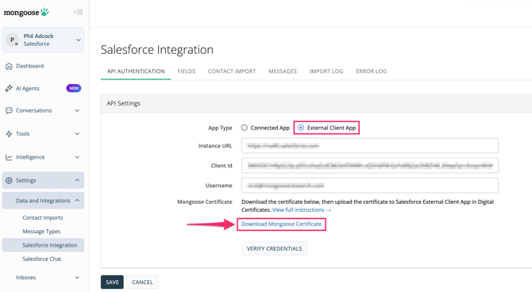The width and height of the screenshot is (532, 292).
Task: Open AI Agents menu item
Action: (28, 89)
